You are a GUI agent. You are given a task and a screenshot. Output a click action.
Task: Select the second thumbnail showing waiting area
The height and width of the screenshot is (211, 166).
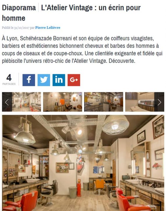(63, 102)
